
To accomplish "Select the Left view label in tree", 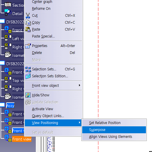I will [x=18, y=39].
